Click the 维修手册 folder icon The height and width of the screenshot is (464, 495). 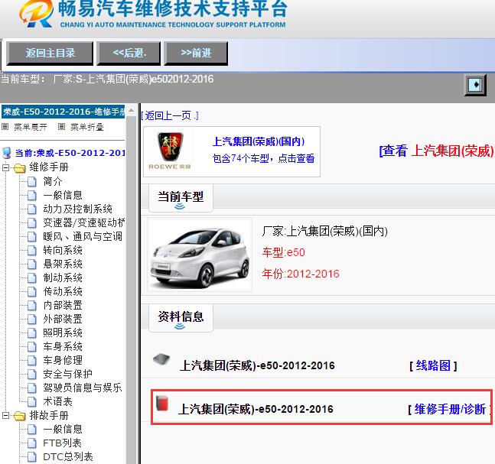20,168
